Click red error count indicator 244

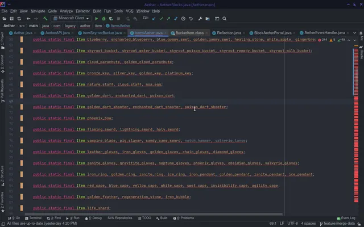point(322,40)
